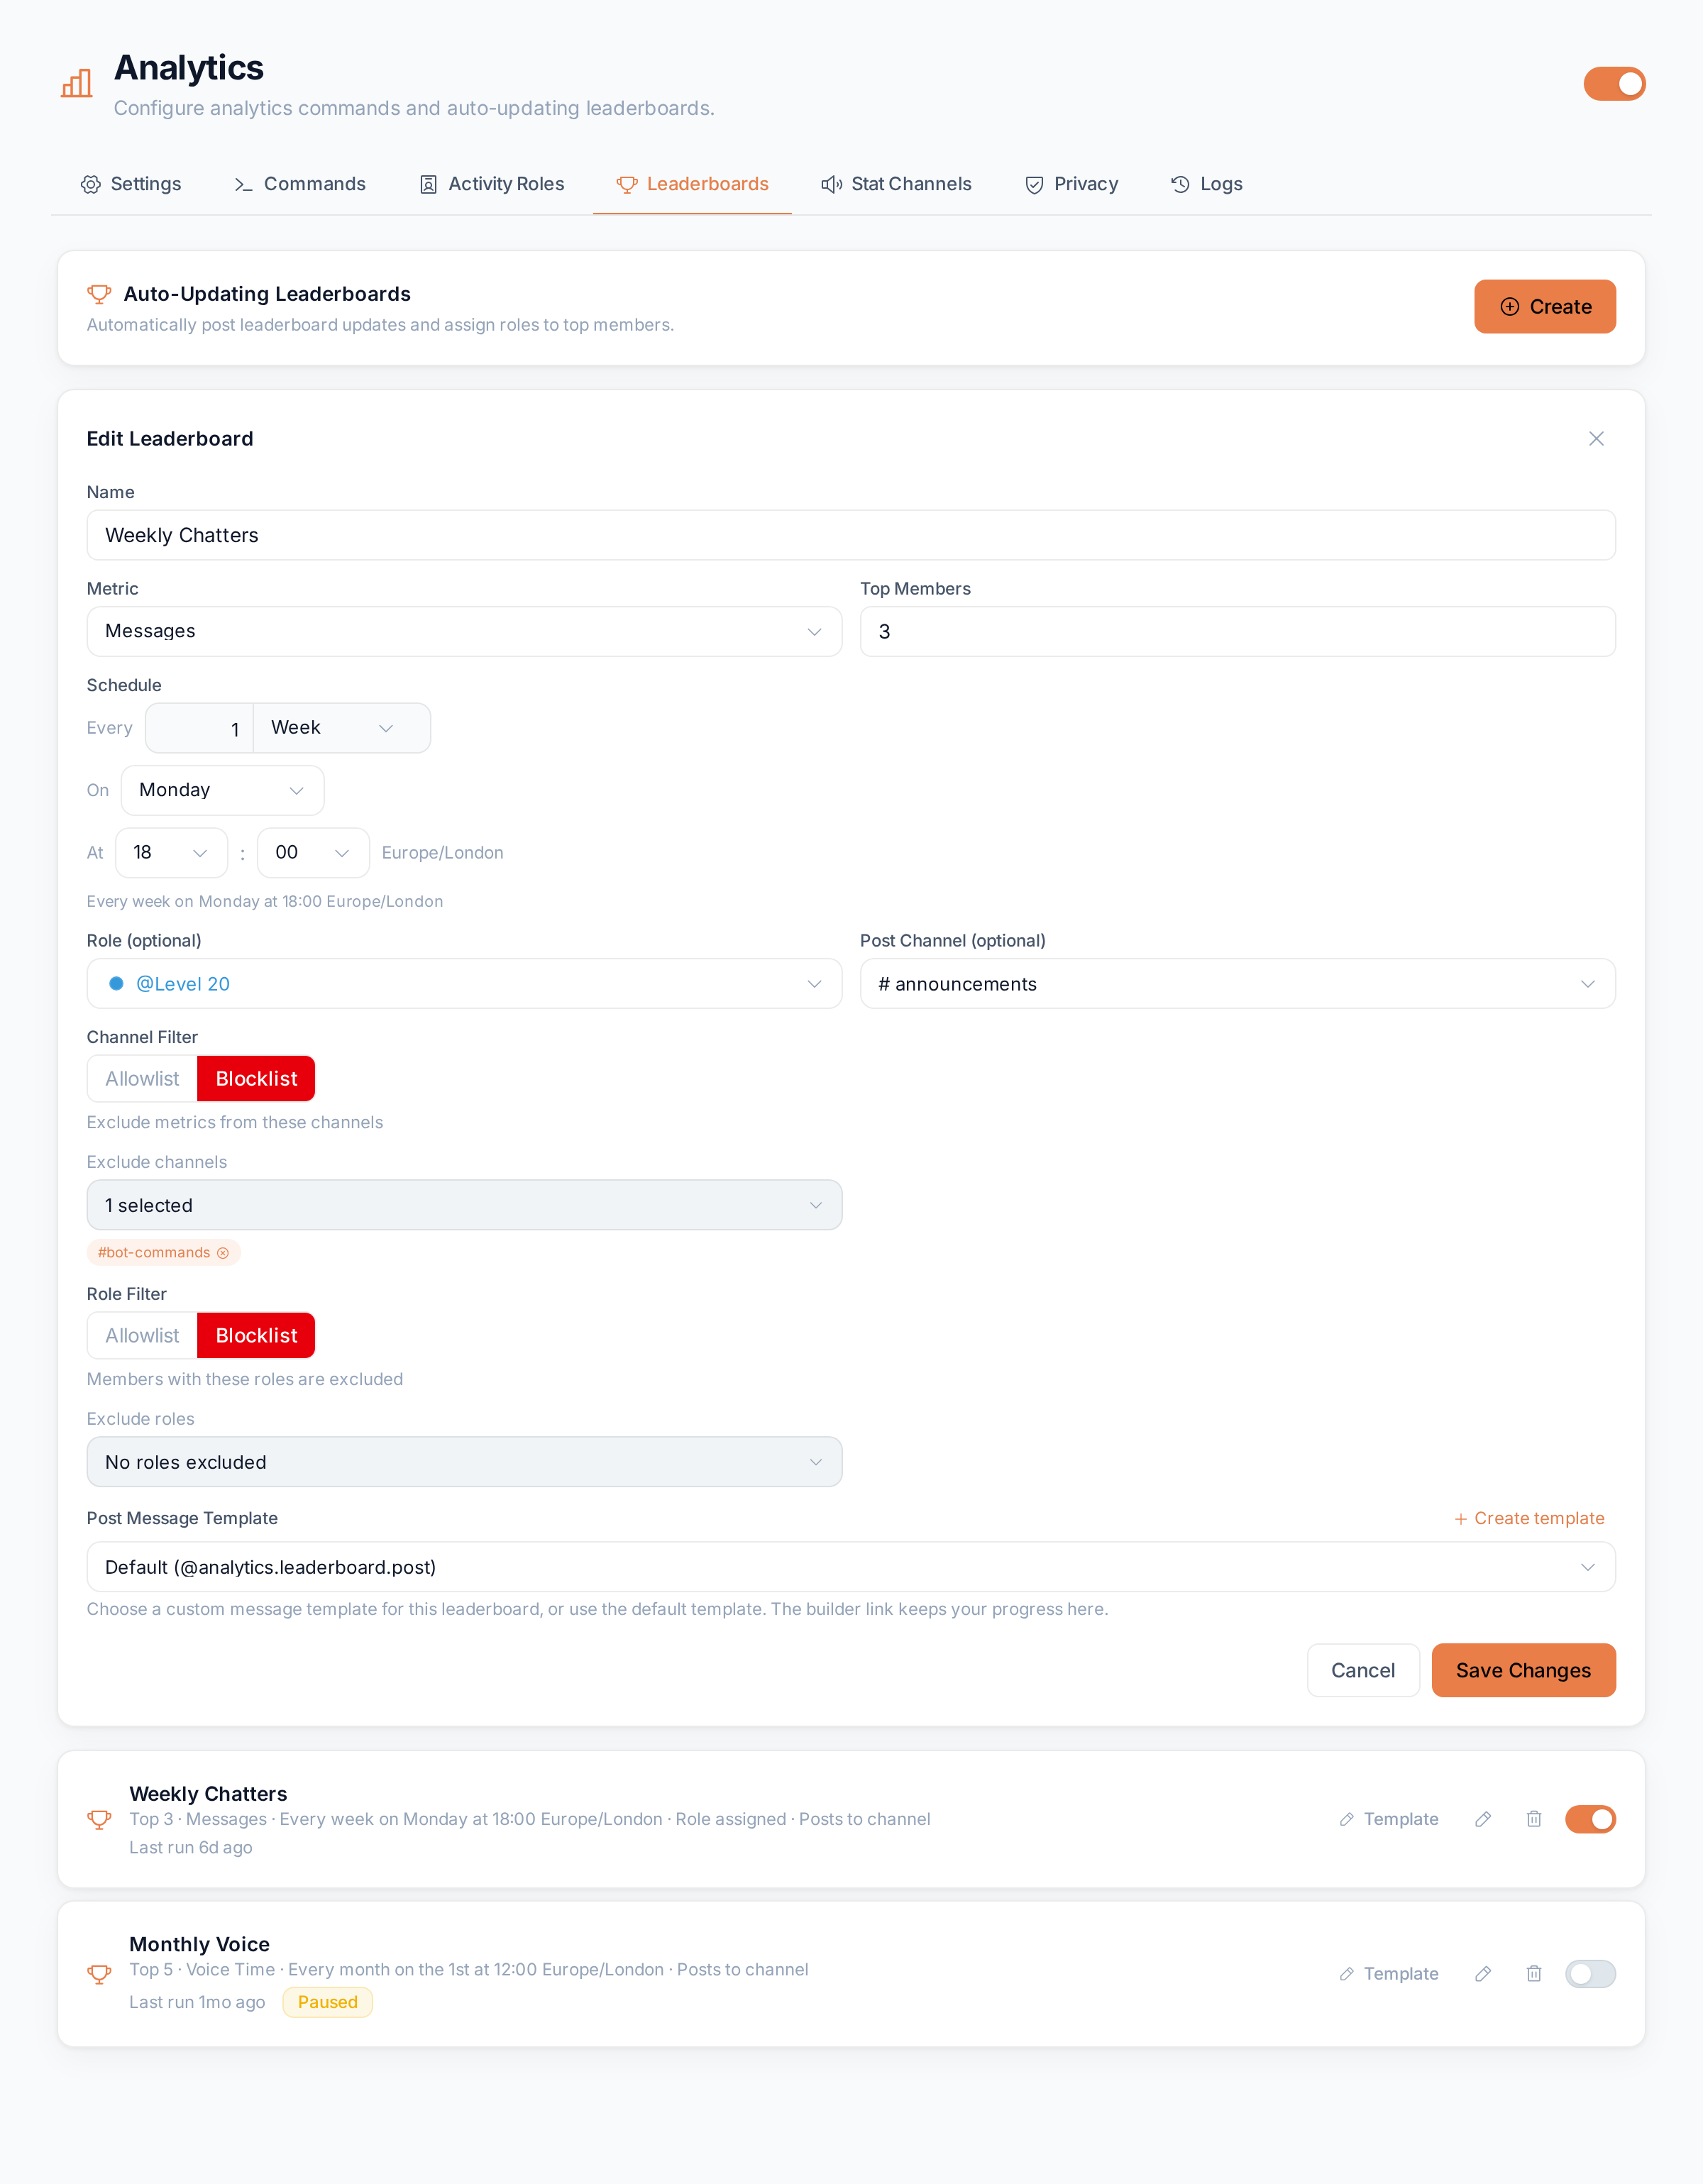Toggle the main Analytics module switch
This screenshot has width=1703, height=2184.
tap(1614, 84)
